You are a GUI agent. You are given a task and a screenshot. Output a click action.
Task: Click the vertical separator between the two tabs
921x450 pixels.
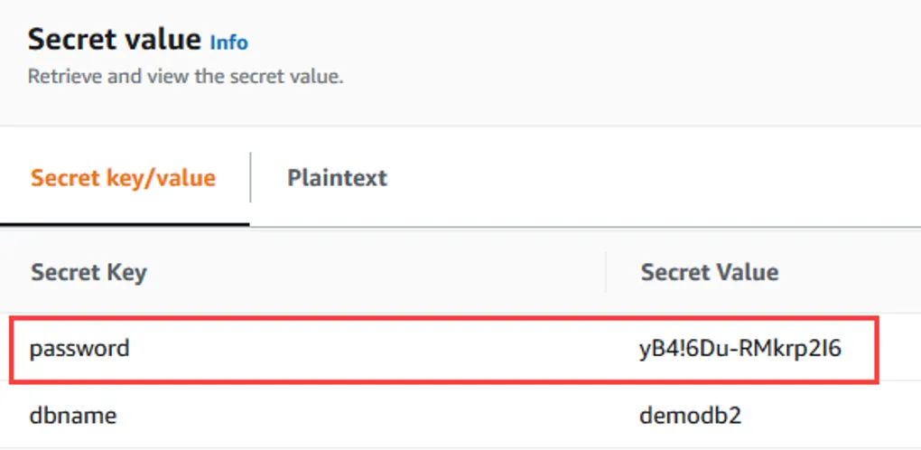pos(250,177)
